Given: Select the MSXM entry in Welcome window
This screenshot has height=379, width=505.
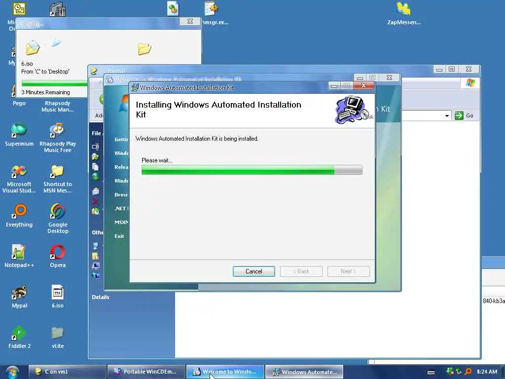Looking at the screenshot, I should tap(121, 223).
